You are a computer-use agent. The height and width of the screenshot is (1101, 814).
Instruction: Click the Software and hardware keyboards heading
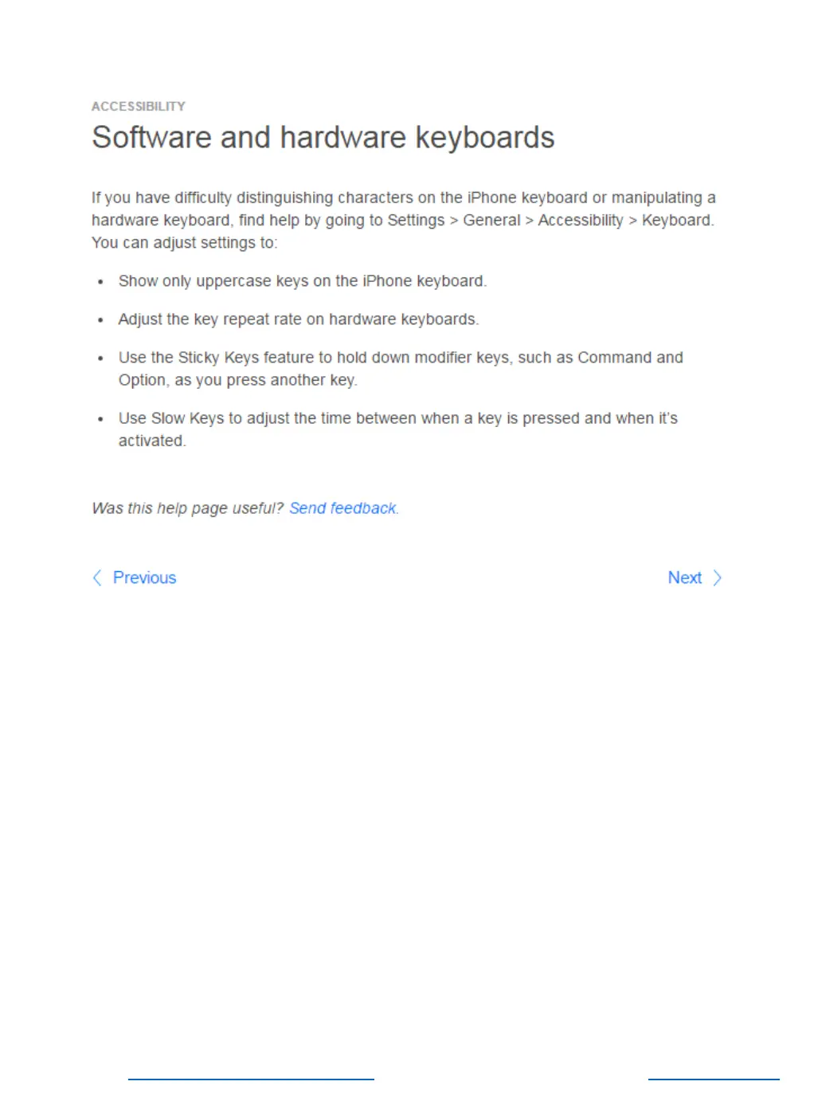click(323, 138)
